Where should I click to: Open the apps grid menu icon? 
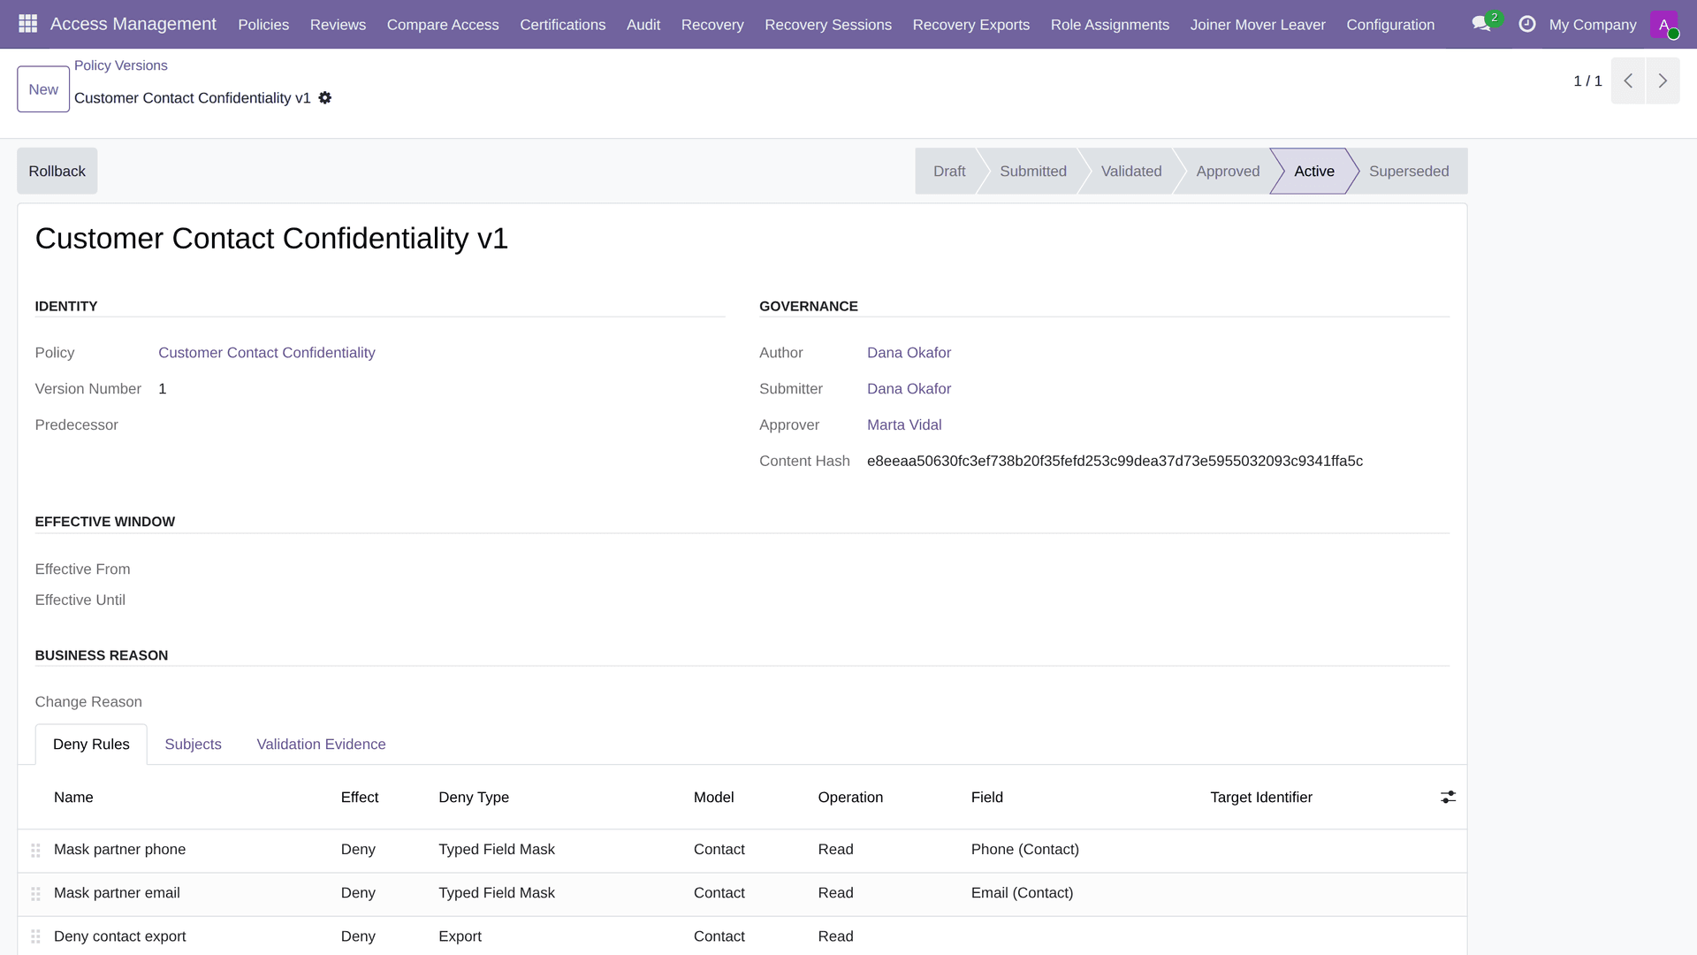click(x=27, y=24)
